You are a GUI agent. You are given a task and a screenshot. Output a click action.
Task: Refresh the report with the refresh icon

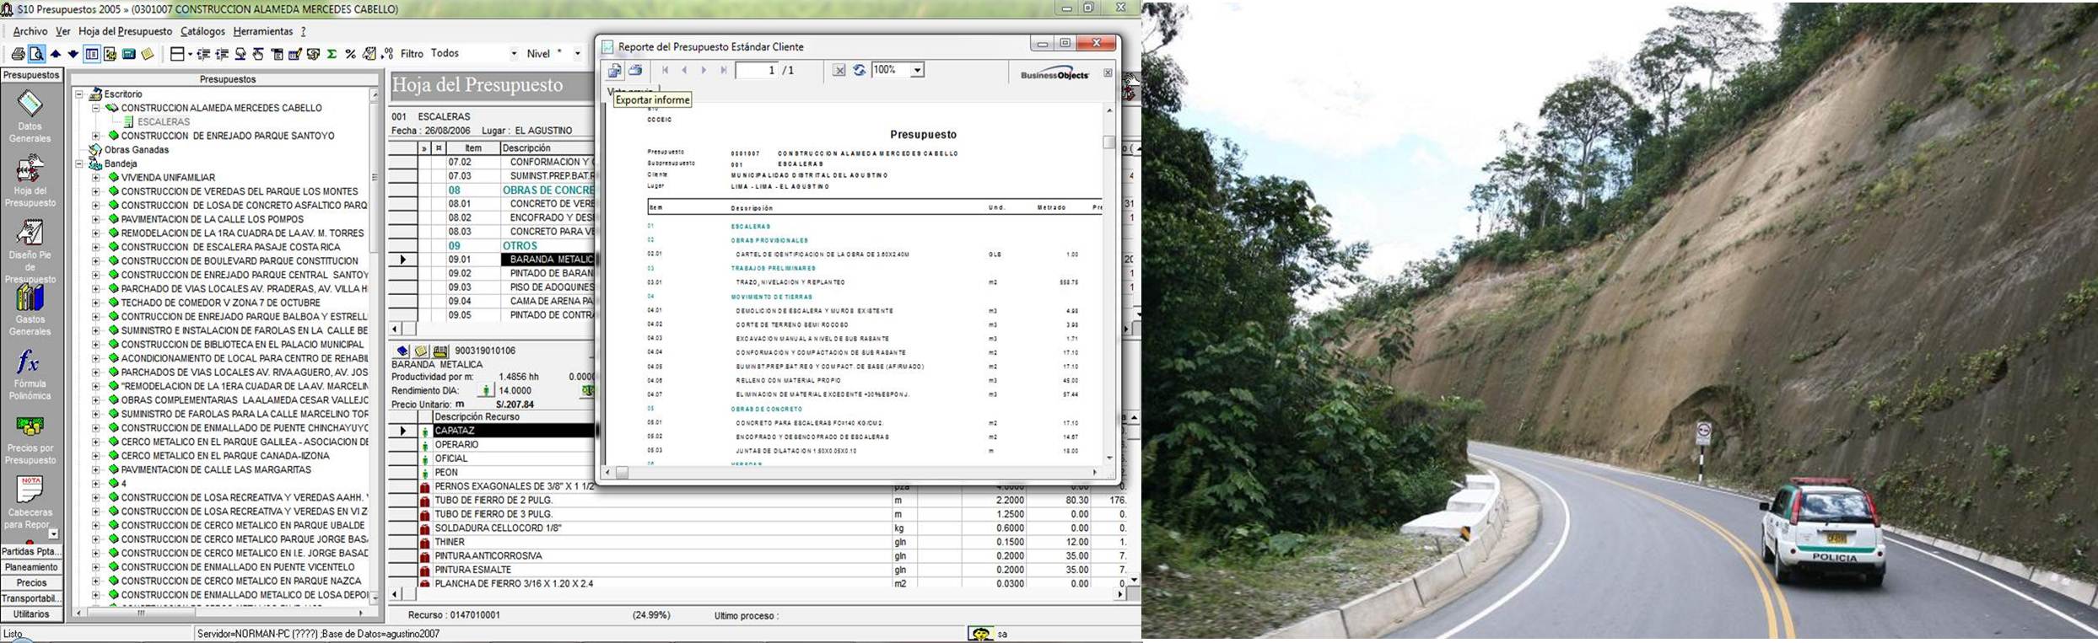click(859, 71)
